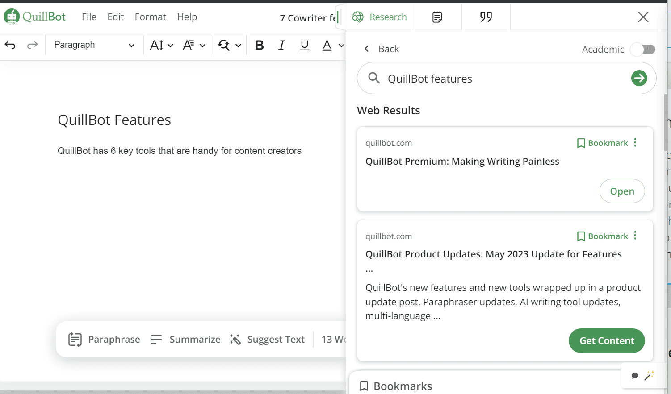Viewport: 671px width, 394px height.
Task: Open the Help menu
Action: (x=187, y=17)
